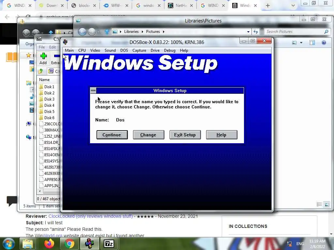Switch to the NetHe browser tab
334x250 pixels.
[x=180, y=6]
